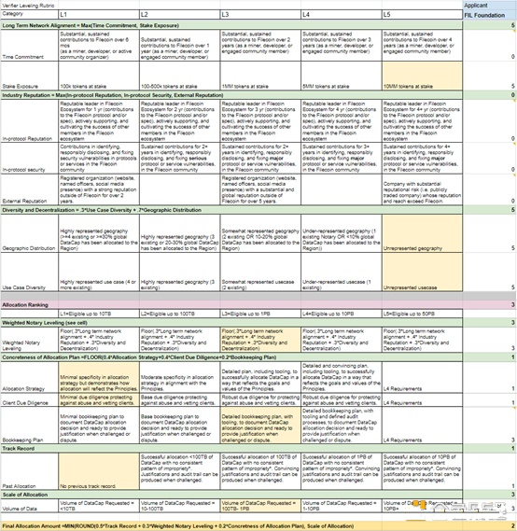Click the L3 column header cell
The height and width of the screenshot is (531, 517).
[x=260, y=15]
